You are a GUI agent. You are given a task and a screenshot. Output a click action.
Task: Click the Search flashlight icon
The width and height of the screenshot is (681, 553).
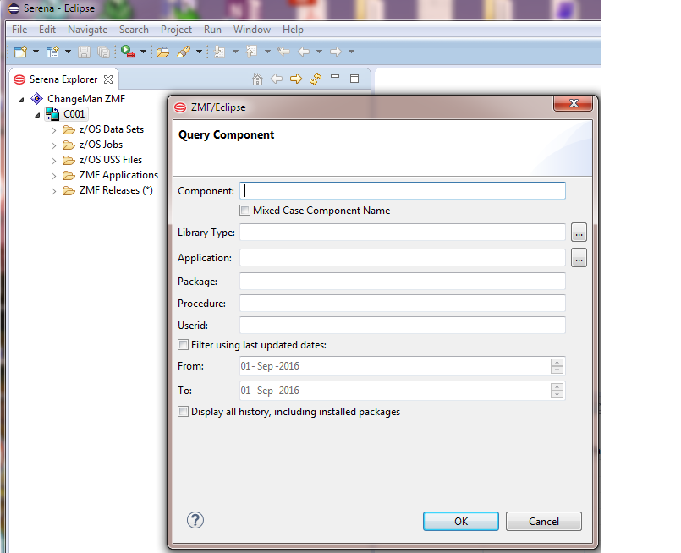(x=184, y=52)
